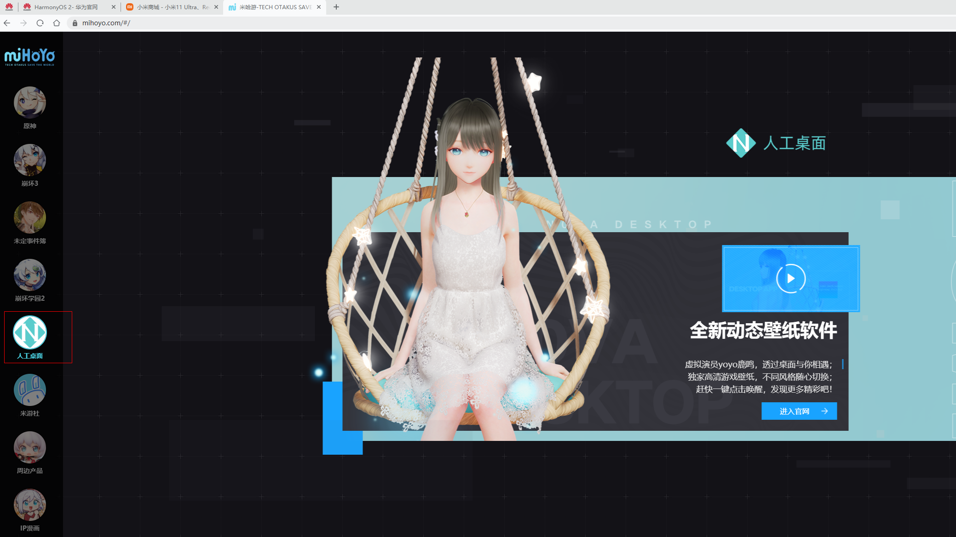956x537 pixels.
Task: Select the 周边产品 sidebar icon
Action: (29, 448)
